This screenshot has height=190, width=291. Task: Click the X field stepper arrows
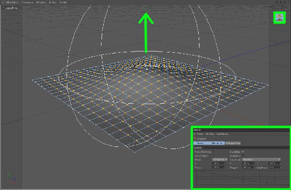(224, 163)
